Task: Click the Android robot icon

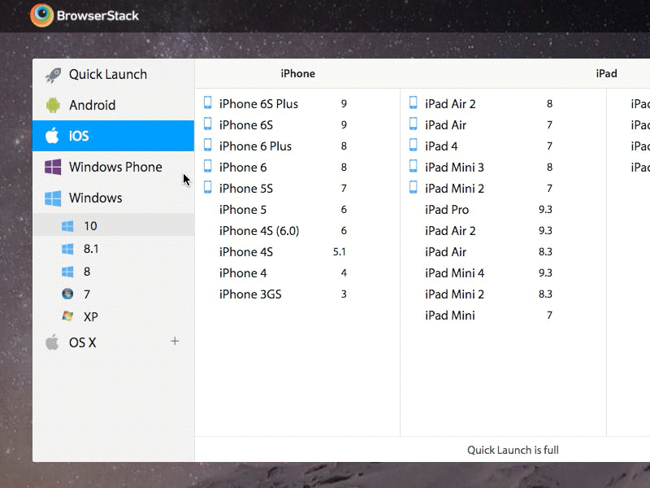Action: (53, 105)
